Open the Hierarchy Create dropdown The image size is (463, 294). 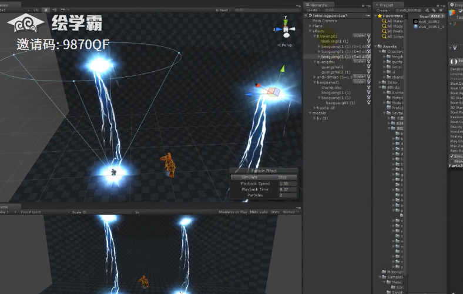pos(313,10)
